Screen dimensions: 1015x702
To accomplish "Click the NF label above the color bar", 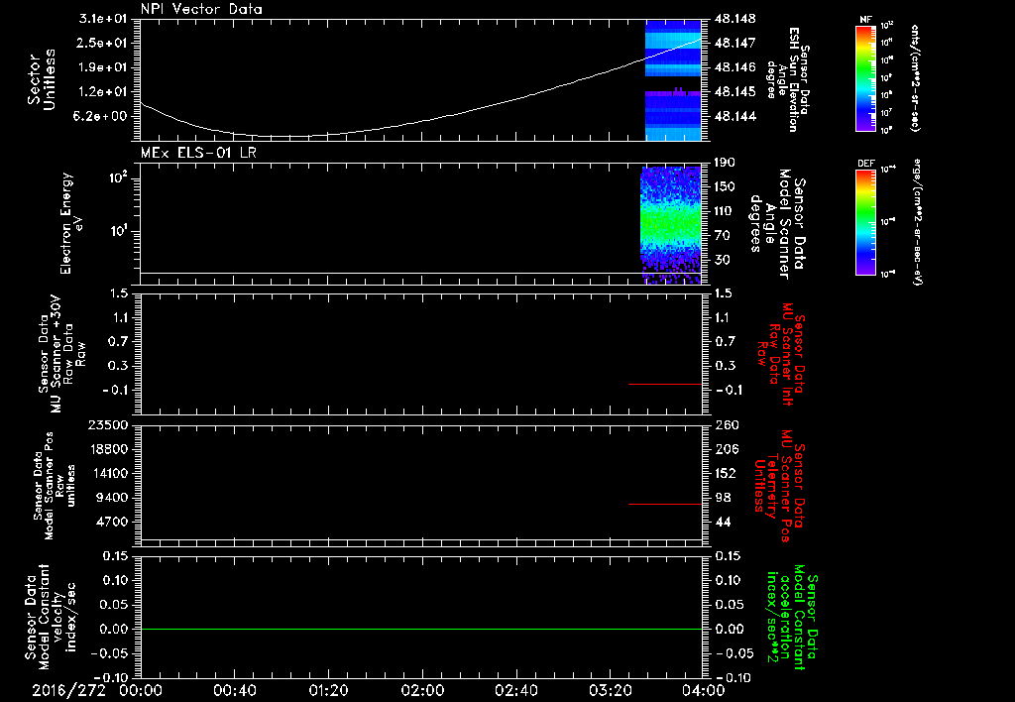I will click(x=866, y=20).
